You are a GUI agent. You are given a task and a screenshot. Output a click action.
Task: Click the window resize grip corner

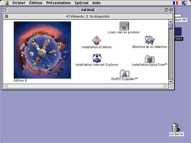[x=171, y=86]
